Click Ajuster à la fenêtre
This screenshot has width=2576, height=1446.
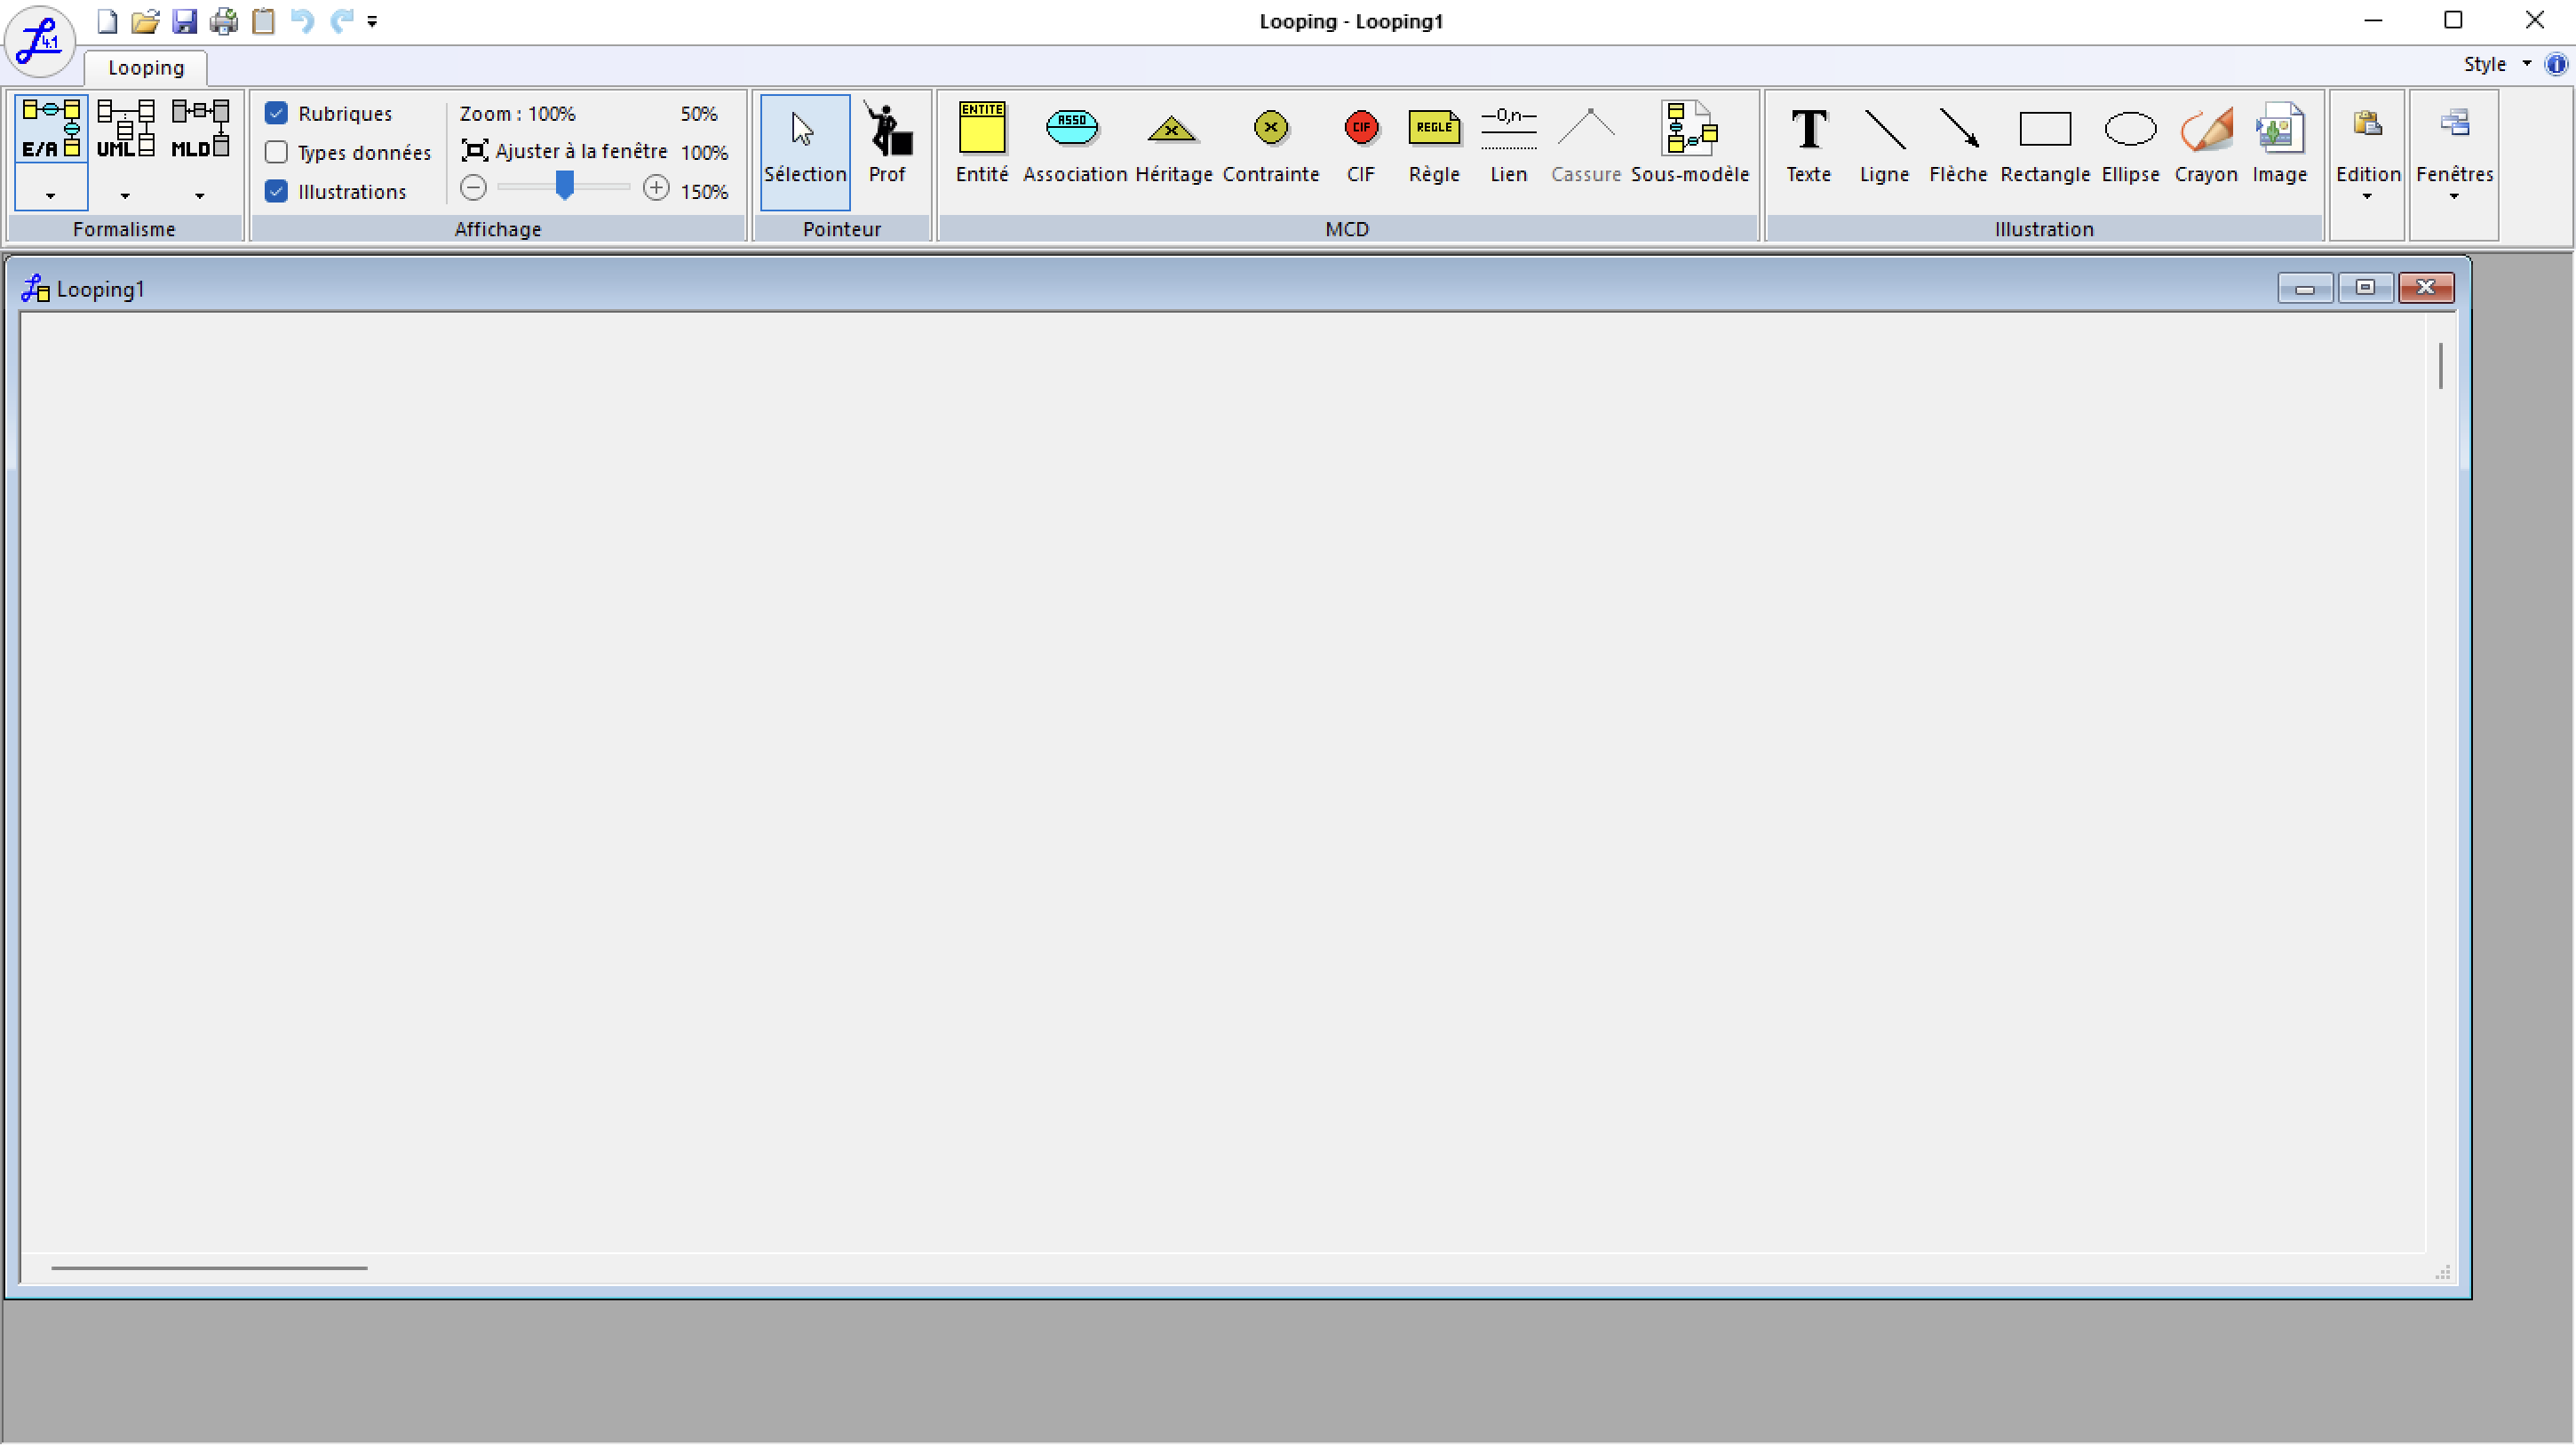(565, 151)
